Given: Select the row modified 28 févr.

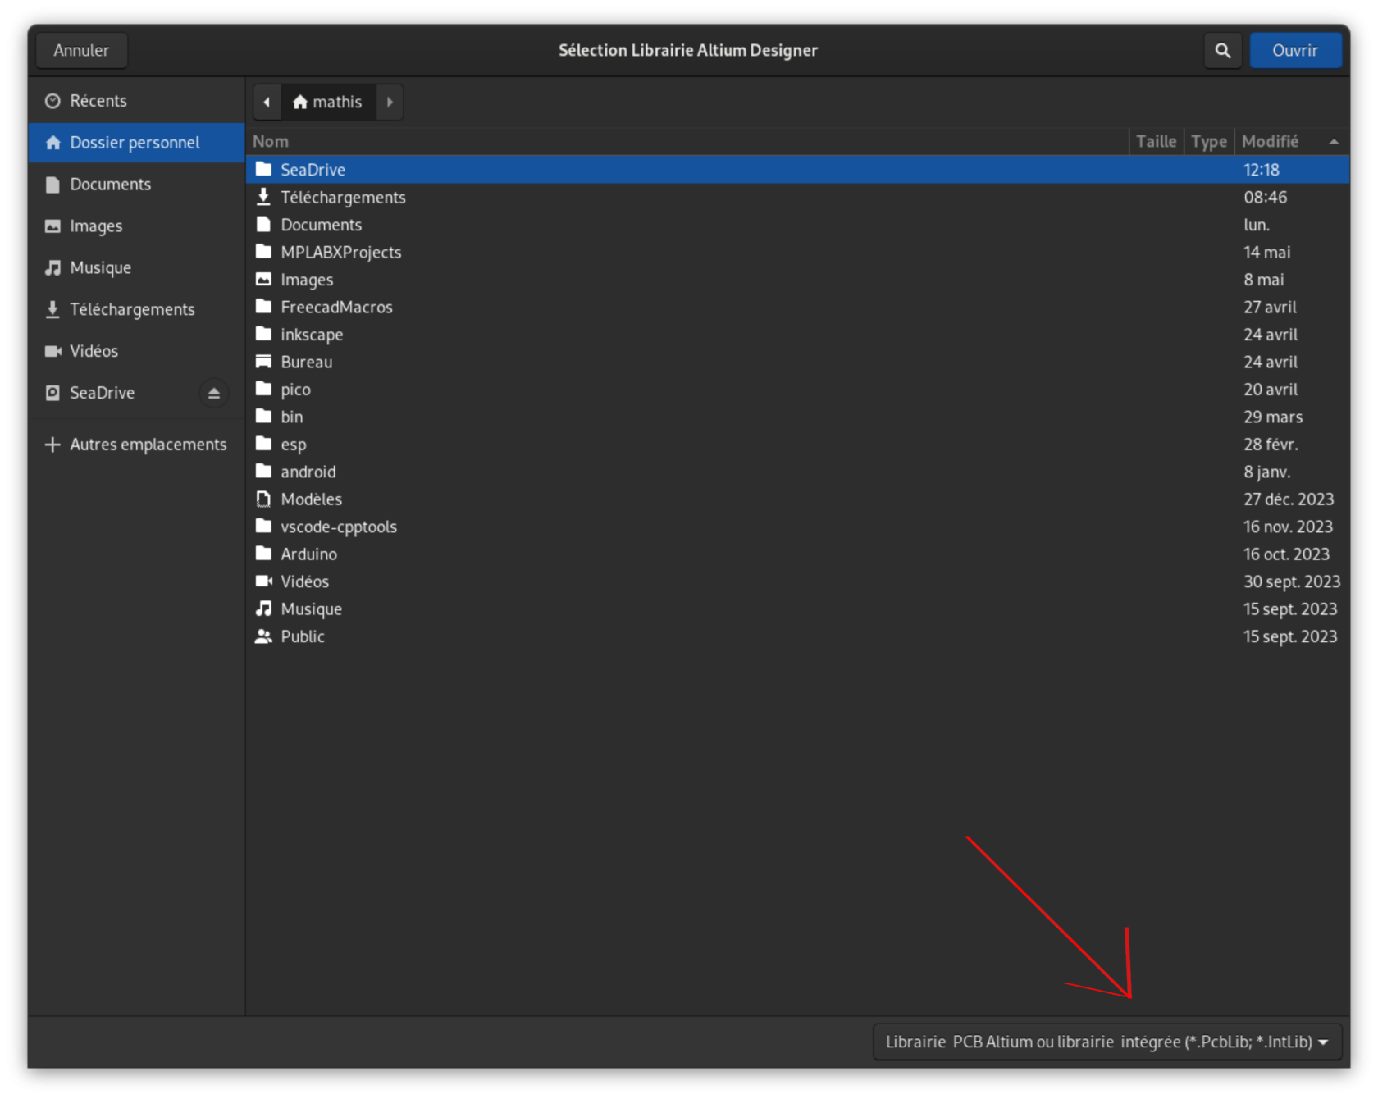Looking at the screenshot, I should pyautogui.click(x=797, y=445).
